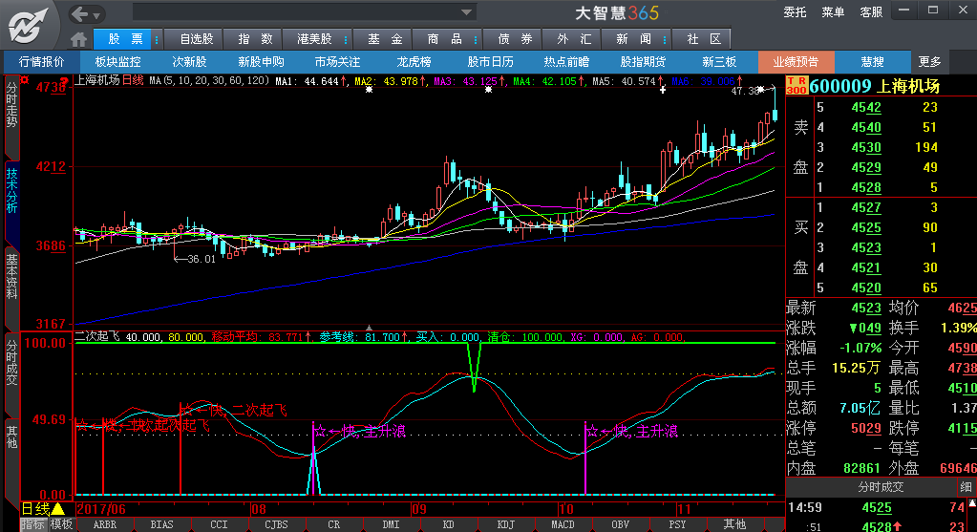
Task: Open 次新股 list
Action: [189, 62]
